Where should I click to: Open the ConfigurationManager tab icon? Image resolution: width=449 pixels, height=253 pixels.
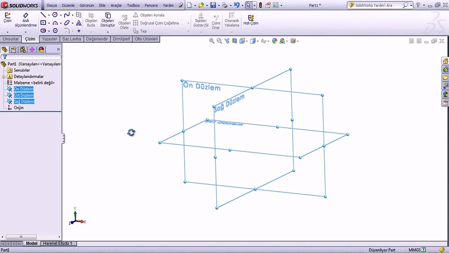click(x=23, y=50)
